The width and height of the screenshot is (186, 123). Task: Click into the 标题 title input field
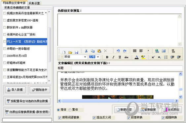coord(127,68)
